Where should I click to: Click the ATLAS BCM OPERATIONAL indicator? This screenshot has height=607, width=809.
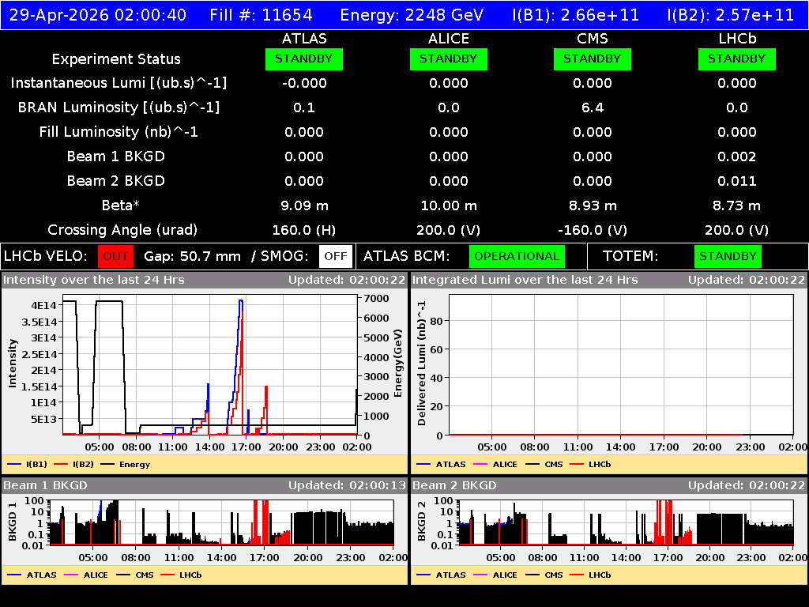click(x=517, y=257)
